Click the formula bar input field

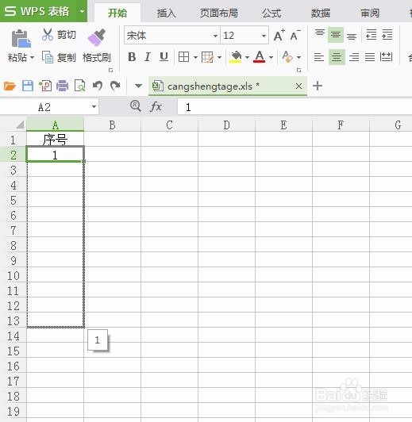tap(295, 107)
